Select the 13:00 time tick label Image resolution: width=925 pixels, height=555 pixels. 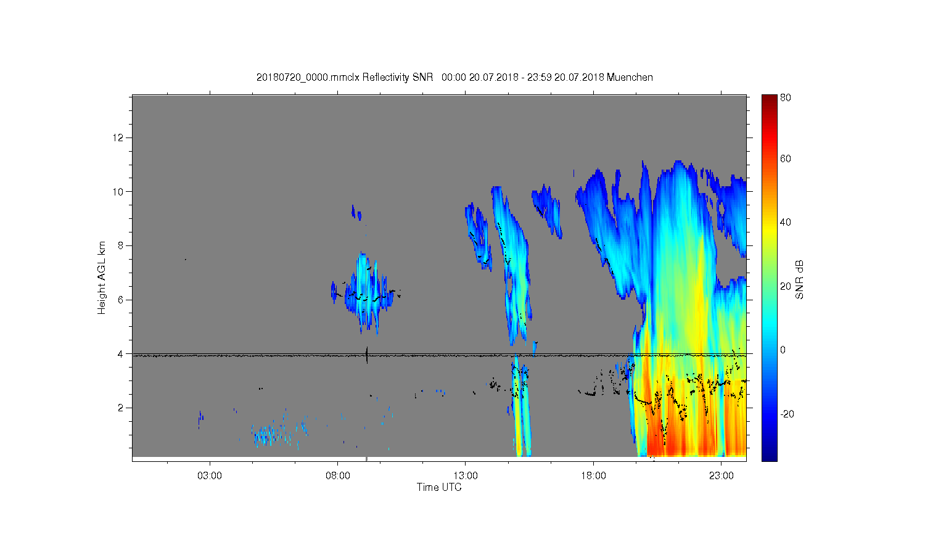pos(466,476)
